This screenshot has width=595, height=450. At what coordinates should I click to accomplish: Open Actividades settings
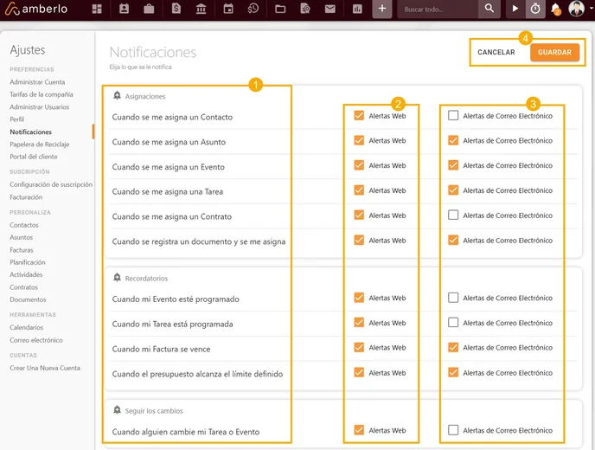26,274
